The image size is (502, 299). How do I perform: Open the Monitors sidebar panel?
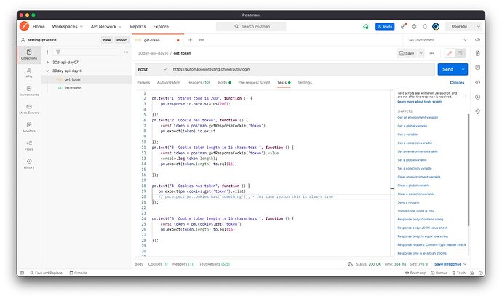(x=29, y=127)
